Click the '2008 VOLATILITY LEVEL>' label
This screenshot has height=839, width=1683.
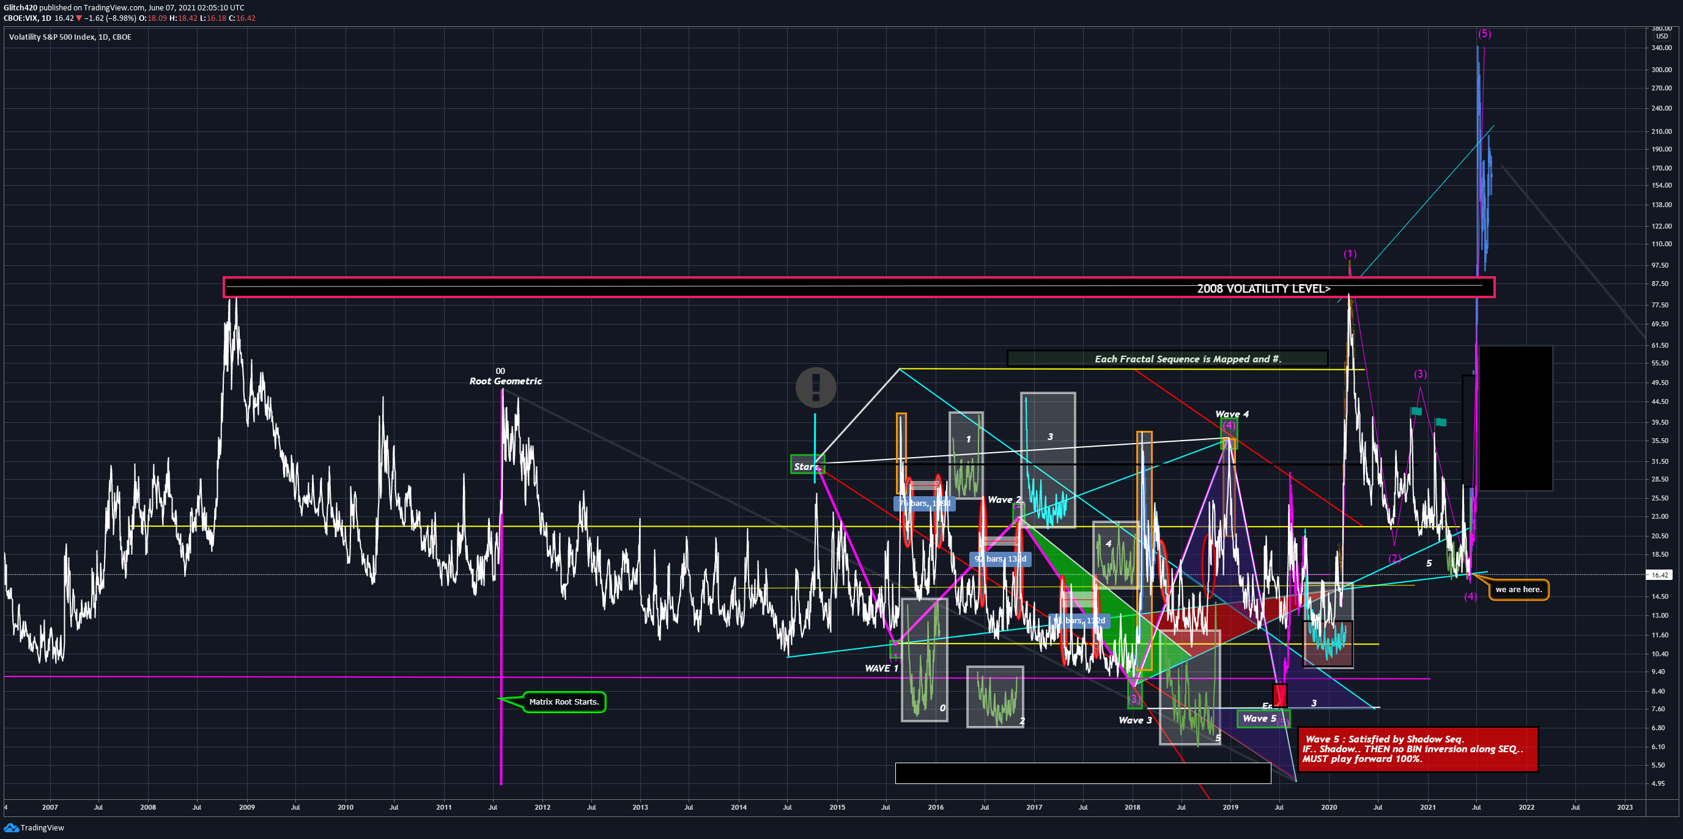click(1263, 288)
